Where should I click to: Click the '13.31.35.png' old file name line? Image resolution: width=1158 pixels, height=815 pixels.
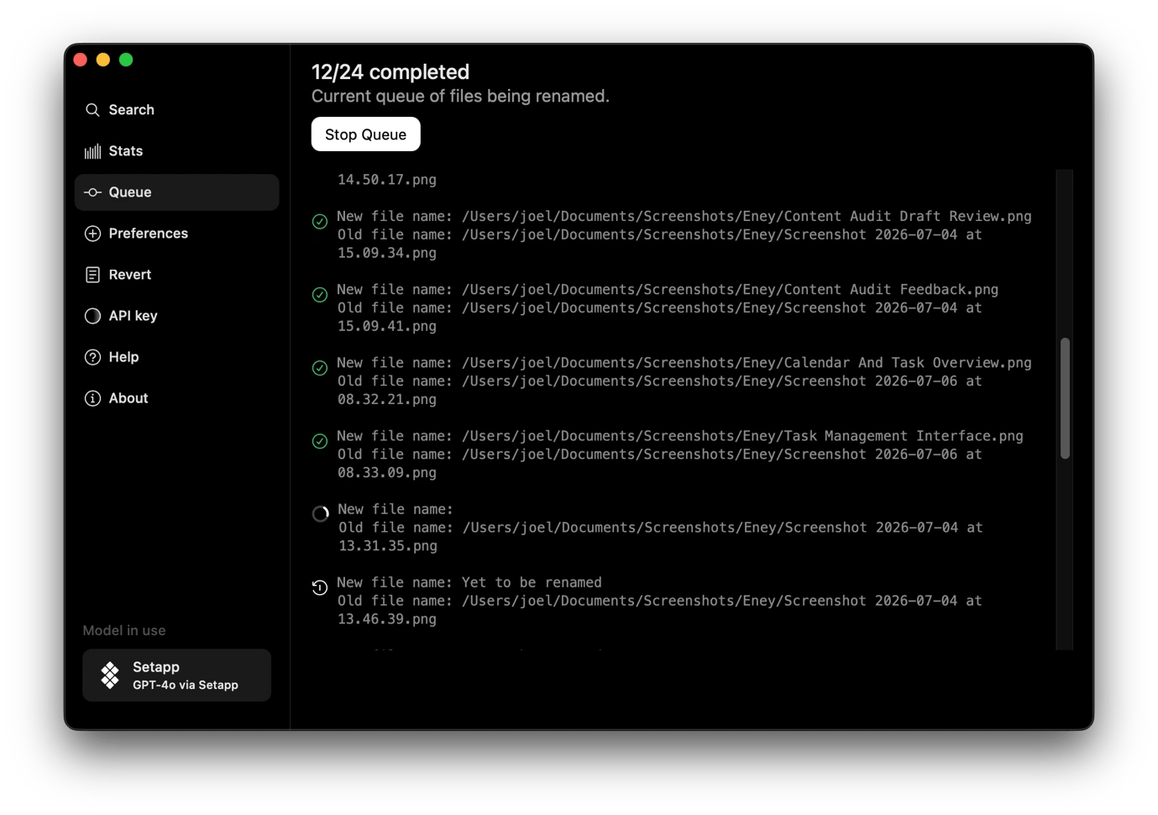coord(388,545)
